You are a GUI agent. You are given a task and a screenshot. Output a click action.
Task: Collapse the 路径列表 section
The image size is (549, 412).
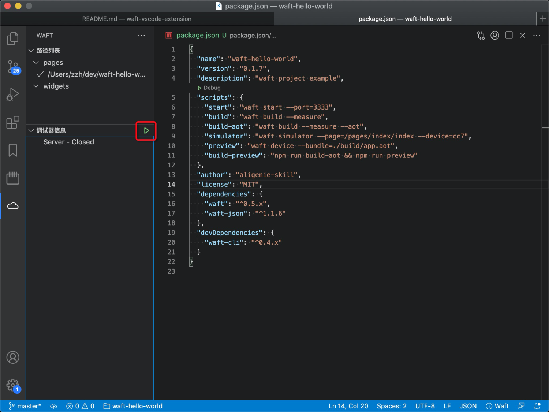pyautogui.click(x=31, y=51)
